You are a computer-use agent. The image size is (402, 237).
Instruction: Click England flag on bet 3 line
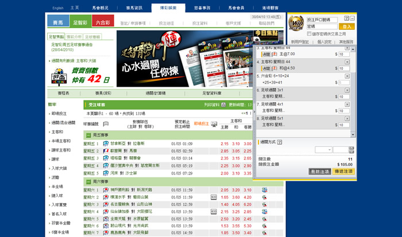tap(275, 54)
